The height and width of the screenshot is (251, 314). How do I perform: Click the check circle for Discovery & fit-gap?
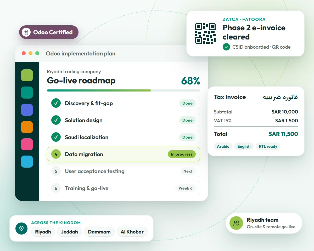(x=56, y=103)
